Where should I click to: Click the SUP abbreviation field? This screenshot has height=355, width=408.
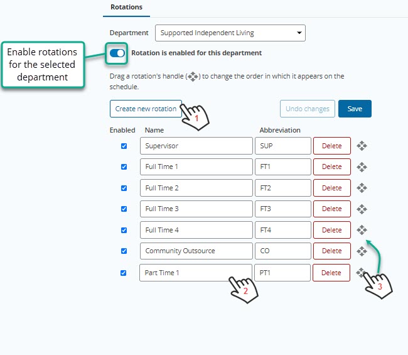(283, 146)
